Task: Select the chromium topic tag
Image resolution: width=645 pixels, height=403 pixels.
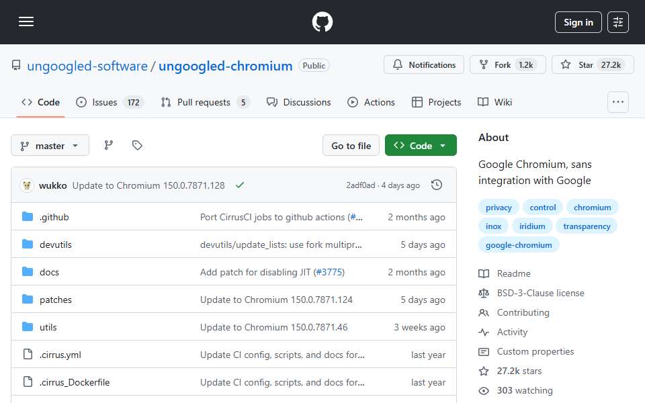Action: click(593, 208)
